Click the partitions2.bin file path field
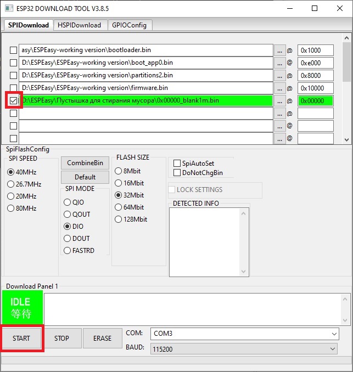Image resolution: width=353 pixels, height=372 pixels. [146, 75]
